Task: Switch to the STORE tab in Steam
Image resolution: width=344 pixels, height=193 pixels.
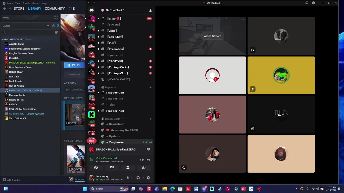Action: (x=19, y=9)
